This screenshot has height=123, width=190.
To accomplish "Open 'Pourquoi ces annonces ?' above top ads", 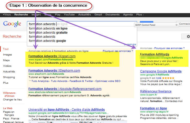I will click(x=118, y=51).
